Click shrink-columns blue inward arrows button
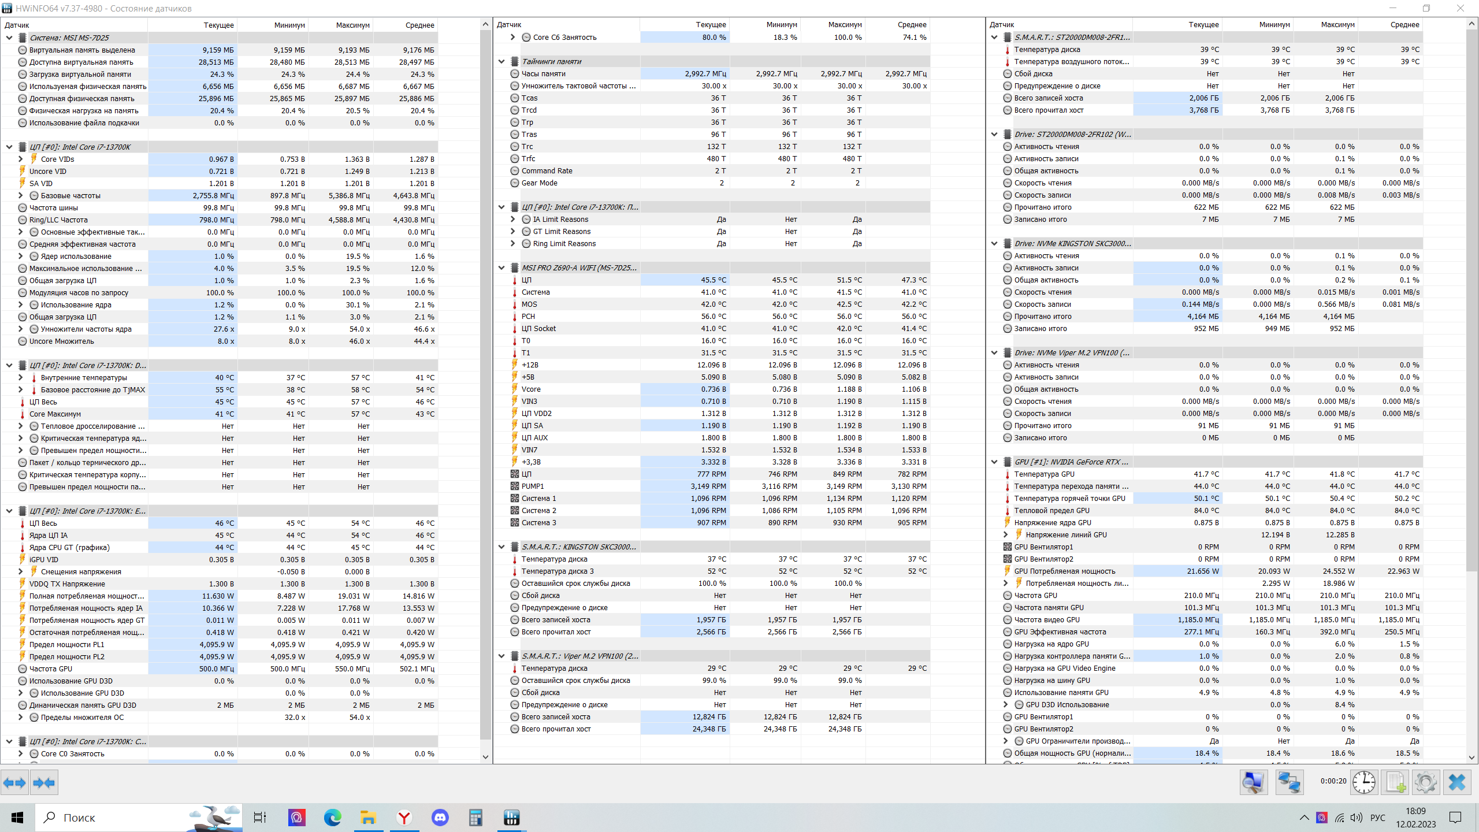 [x=44, y=783]
